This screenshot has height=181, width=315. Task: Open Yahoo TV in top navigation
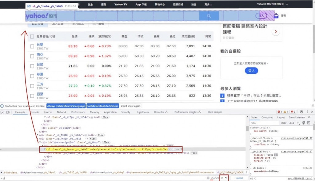click(x=121, y=4)
